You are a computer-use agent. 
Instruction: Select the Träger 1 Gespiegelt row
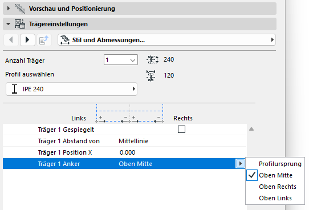(x=124, y=130)
